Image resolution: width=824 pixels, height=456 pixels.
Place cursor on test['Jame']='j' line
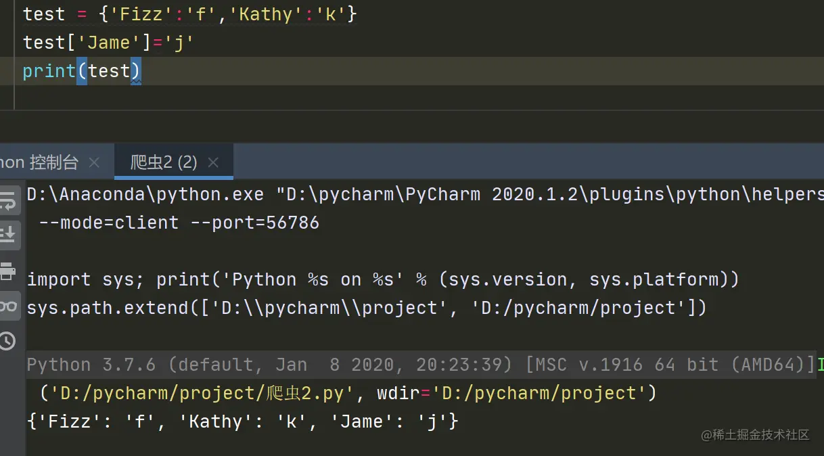click(108, 43)
